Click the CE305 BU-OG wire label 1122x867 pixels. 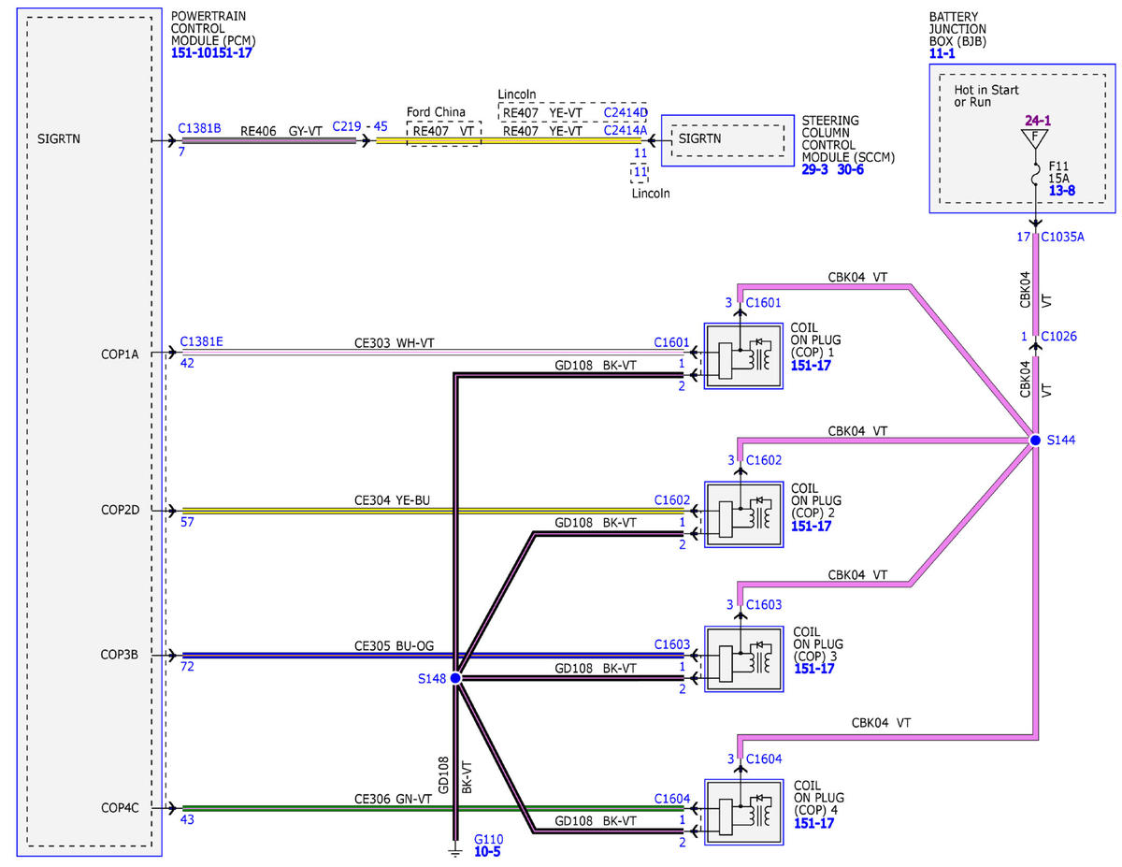coord(394,644)
